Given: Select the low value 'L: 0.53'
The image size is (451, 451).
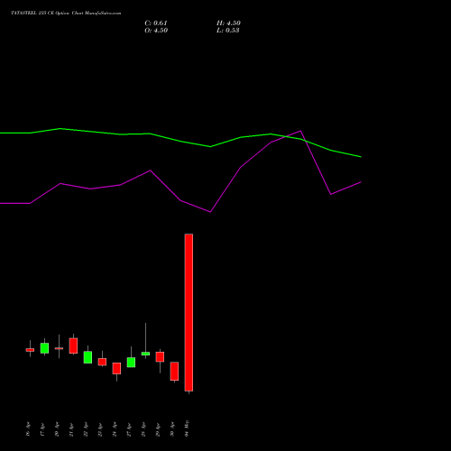Looking at the screenshot, I should [228, 31].
